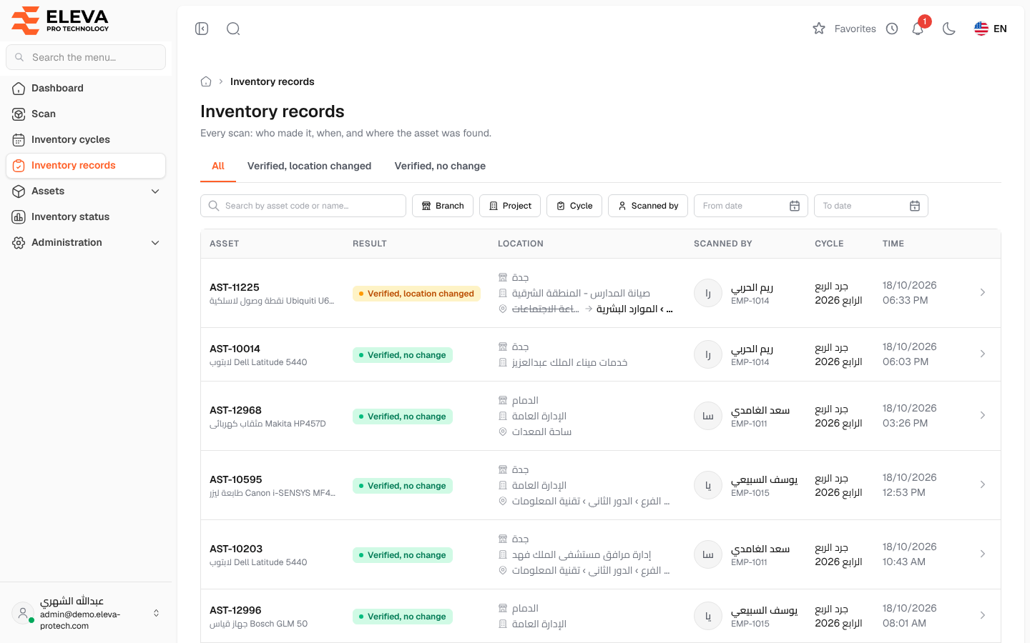
Task: Expand the Administration submenu chevron
Action: coord(155,242)
